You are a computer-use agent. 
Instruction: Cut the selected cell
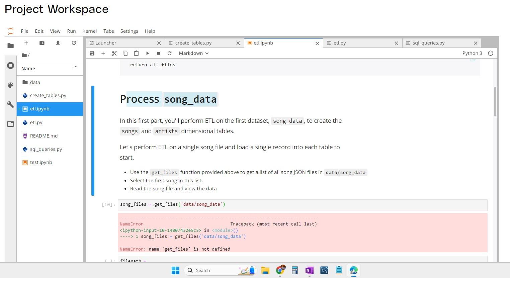(114, 53)
